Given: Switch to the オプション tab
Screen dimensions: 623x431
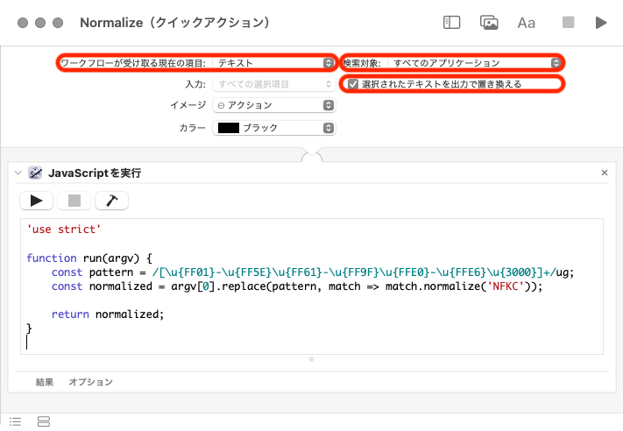Looking at the screenshot, I should tap(90, 382).
